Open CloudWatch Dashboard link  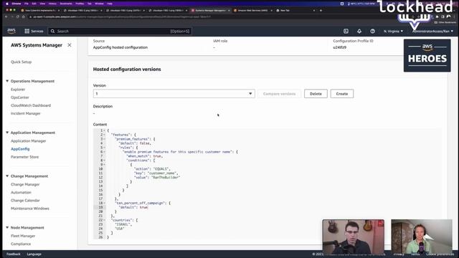(x=31, y=105)
